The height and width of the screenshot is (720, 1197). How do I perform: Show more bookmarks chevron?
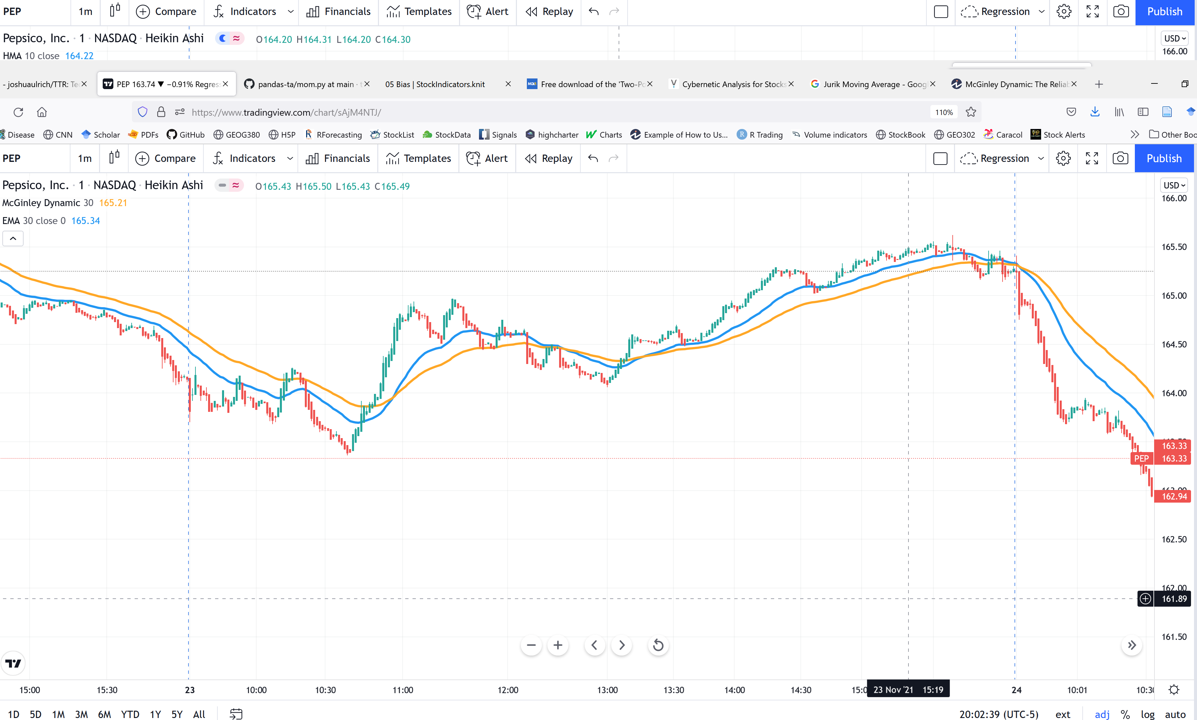click(1135, 134)
